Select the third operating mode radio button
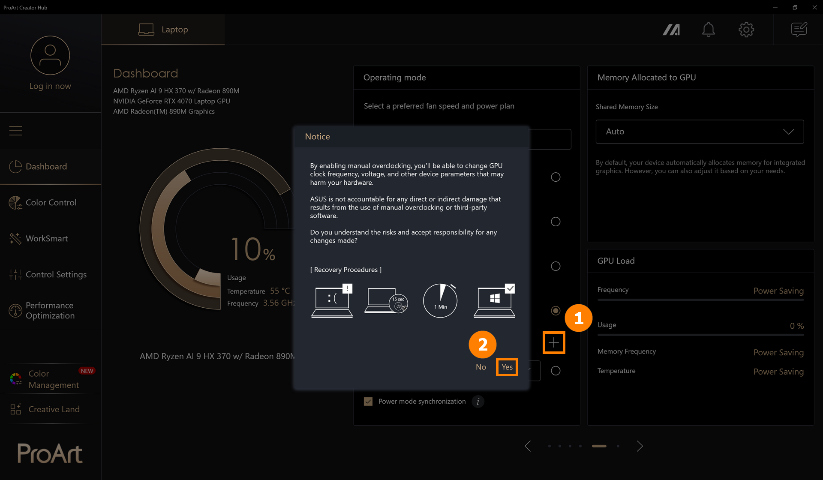 (556, 266)
